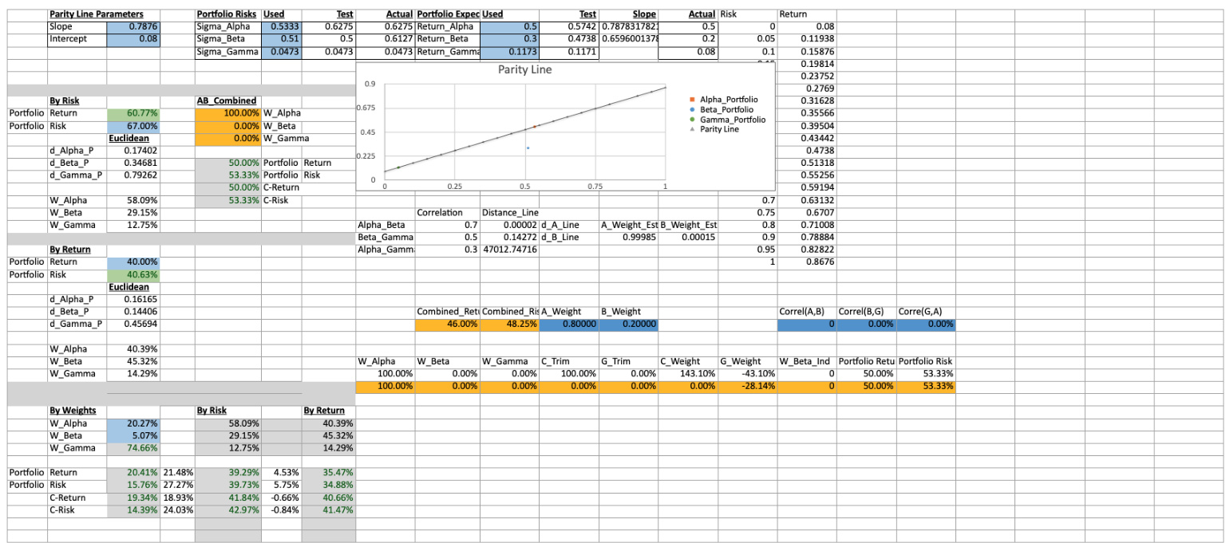Select the Parity Line chart title
Viewport: 1226px width, 543px height.
[524, 69]
